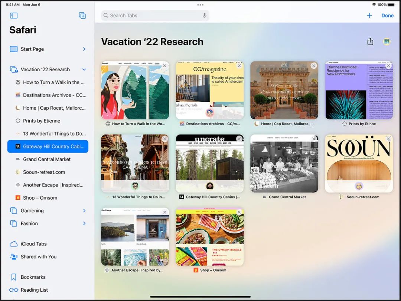This screenshot has width=401, height=301.
Task: Tap the microphone icon in search field
Action: [205, 16]
